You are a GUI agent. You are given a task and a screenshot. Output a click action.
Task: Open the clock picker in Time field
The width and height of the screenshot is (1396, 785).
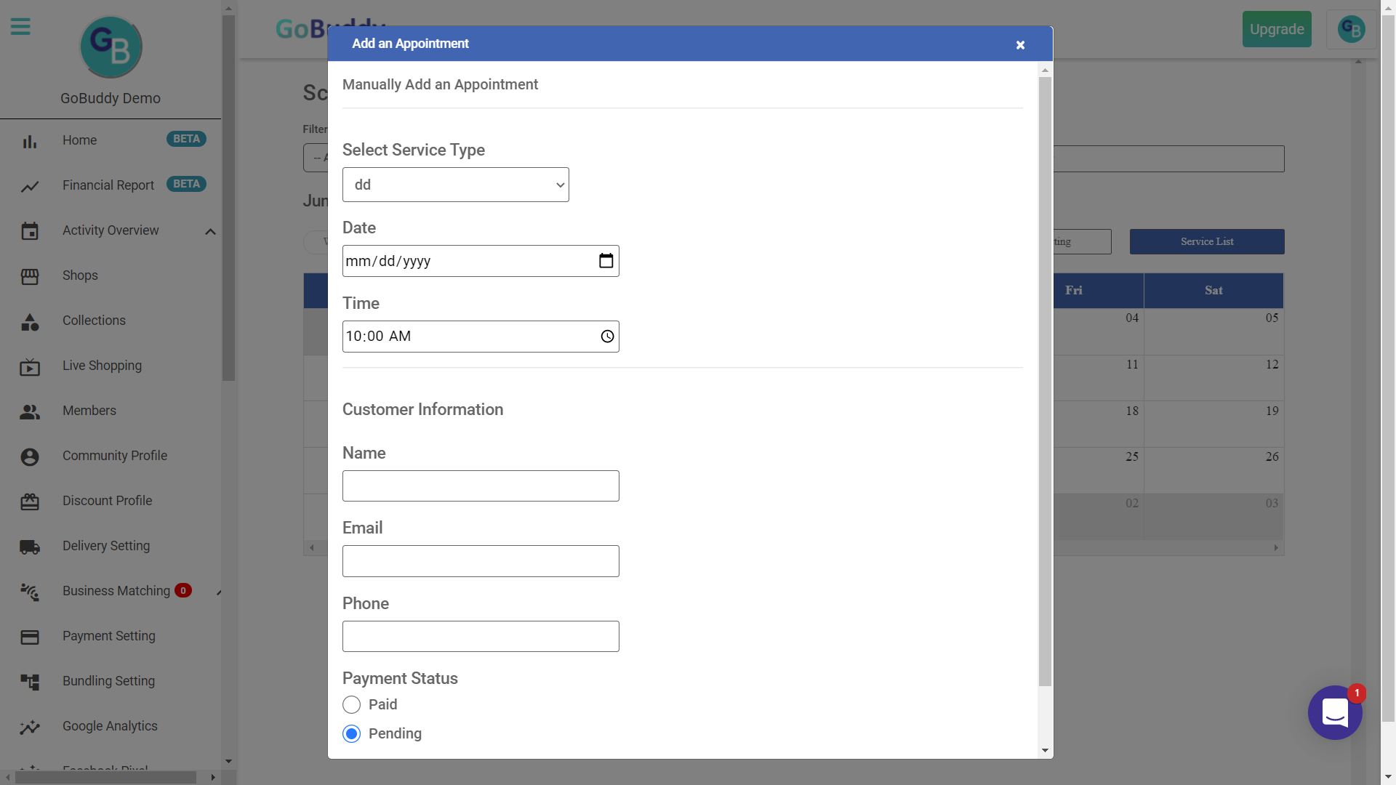click(607, 337)
